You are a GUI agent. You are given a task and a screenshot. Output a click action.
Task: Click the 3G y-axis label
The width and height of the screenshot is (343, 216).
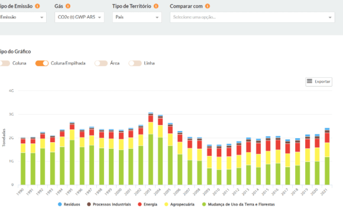click(x=11, y=114)
